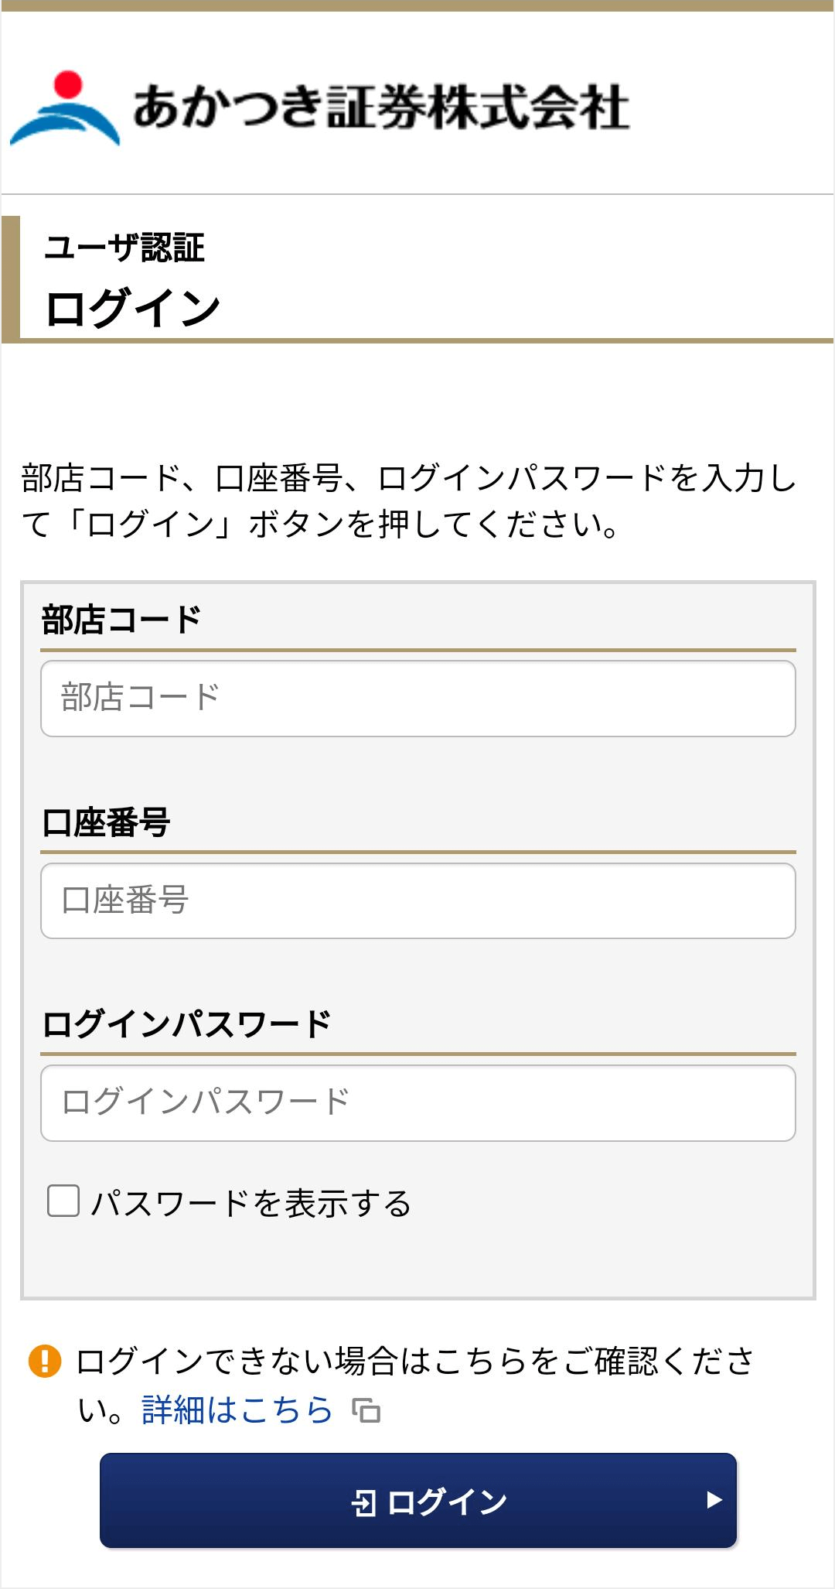Click the bold 口座番号 field label
835x1589 pixels.
click(106, 822)
